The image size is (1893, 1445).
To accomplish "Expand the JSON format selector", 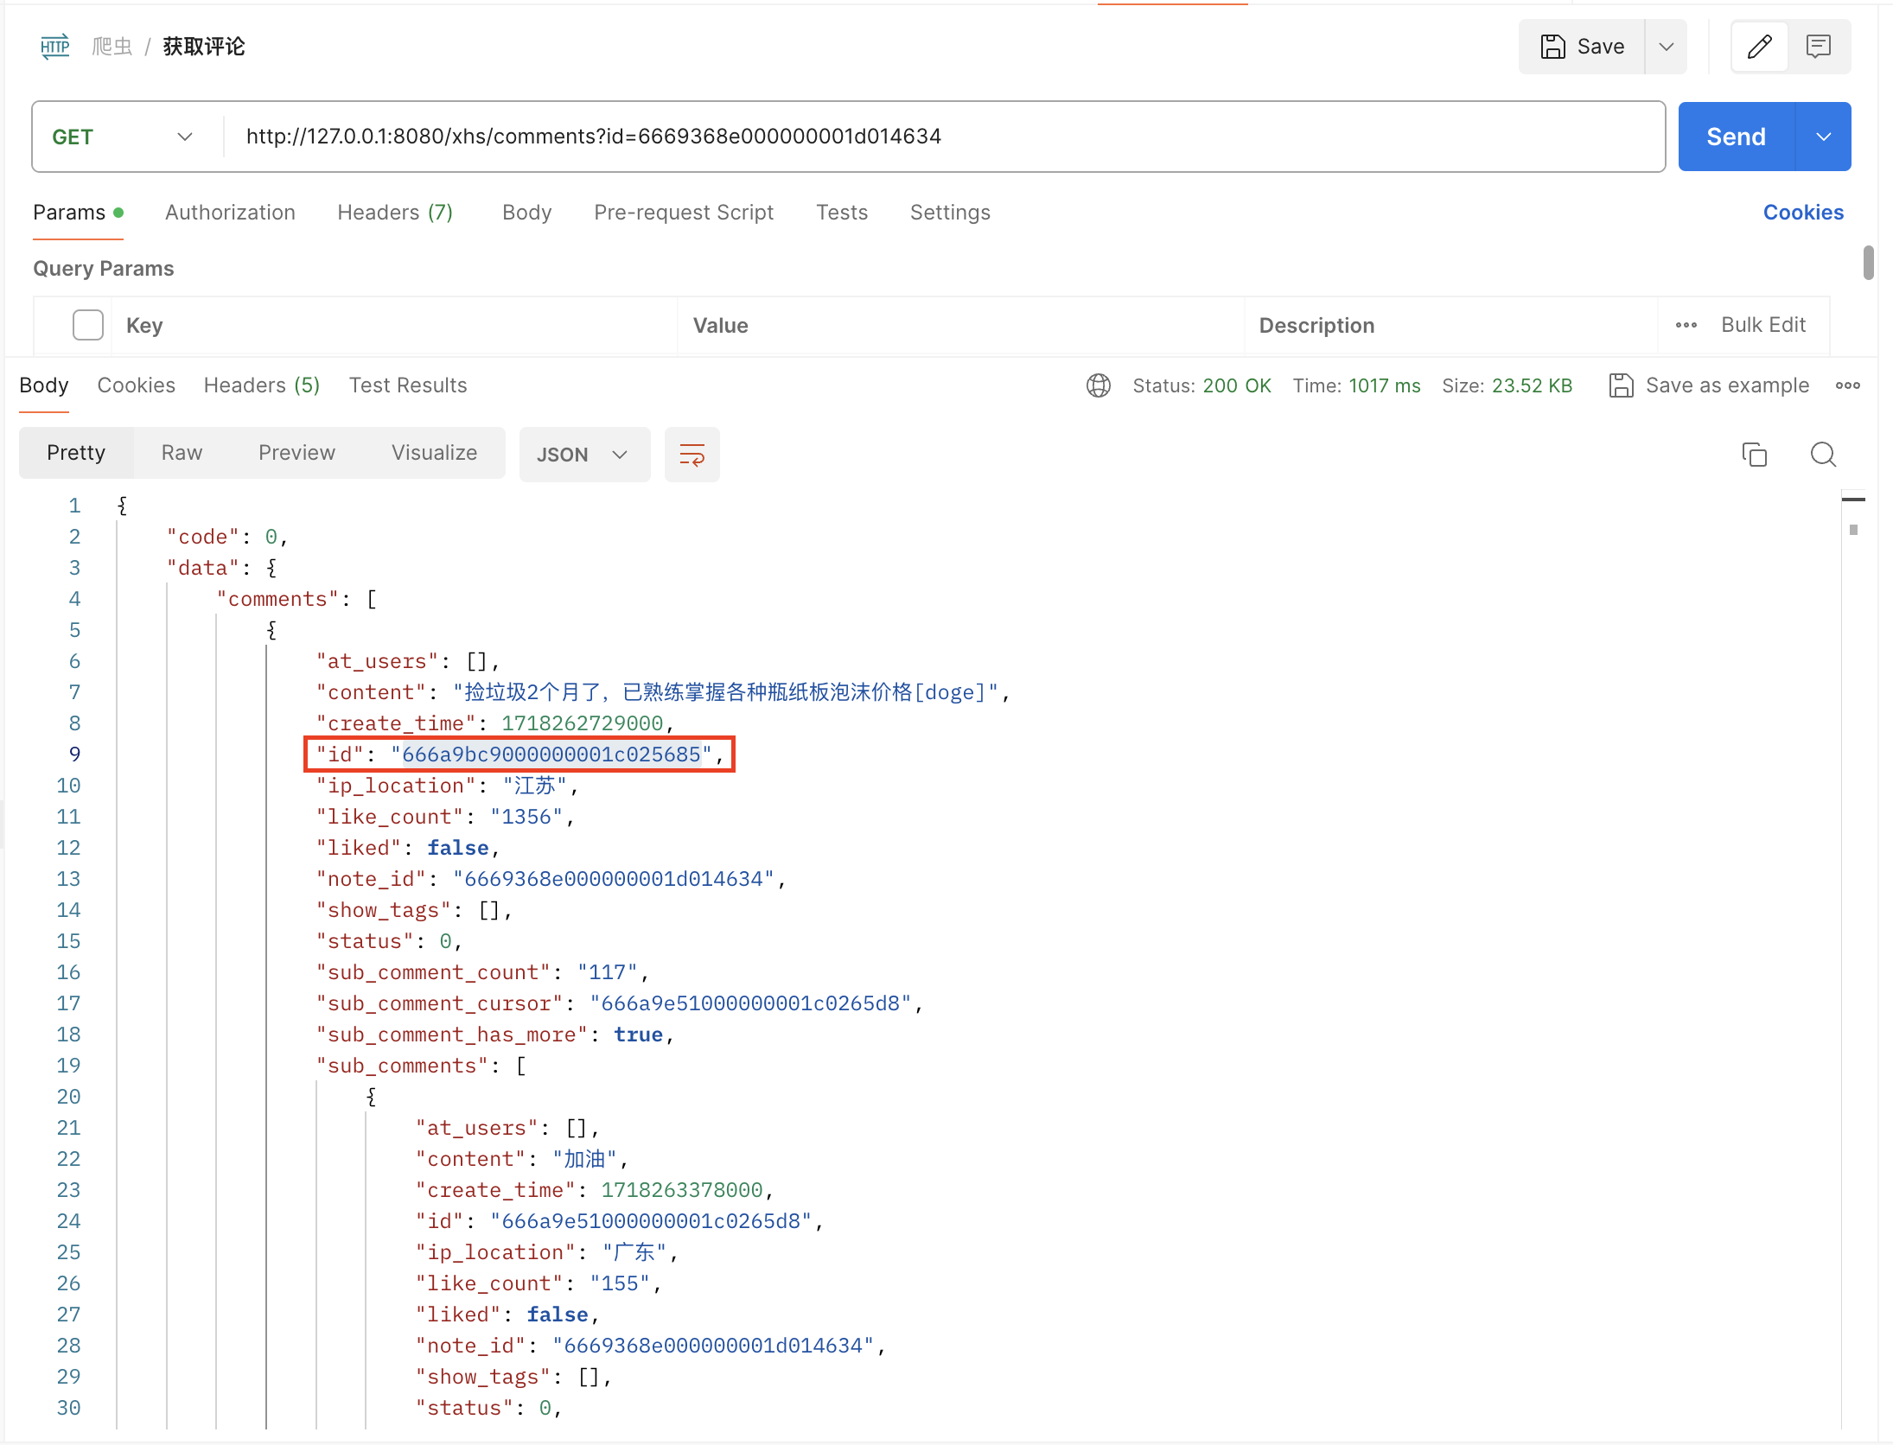I will [618, 454].
